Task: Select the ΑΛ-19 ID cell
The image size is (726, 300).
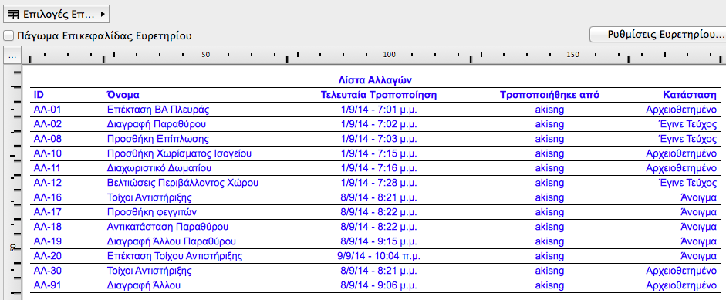Action: click(x=48, y=241)
